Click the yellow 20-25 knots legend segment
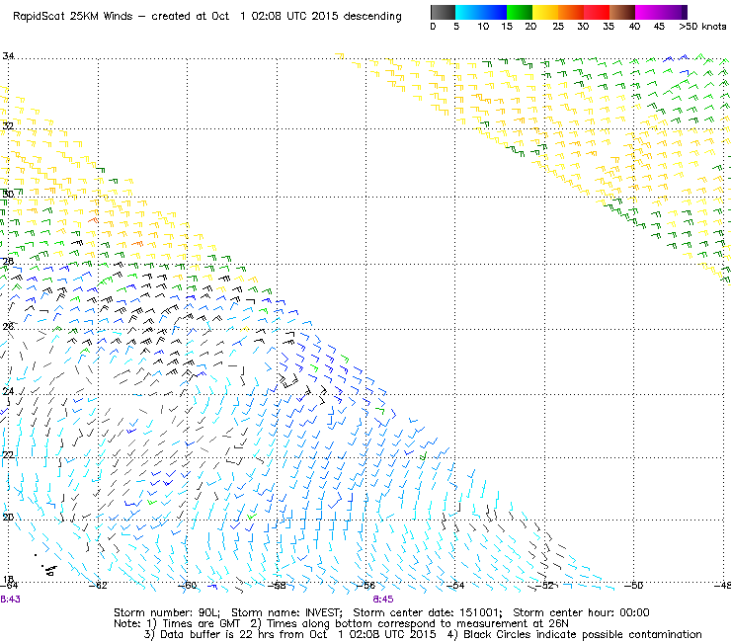The width and height of the screenshot is (731, 642). (545, 12)
